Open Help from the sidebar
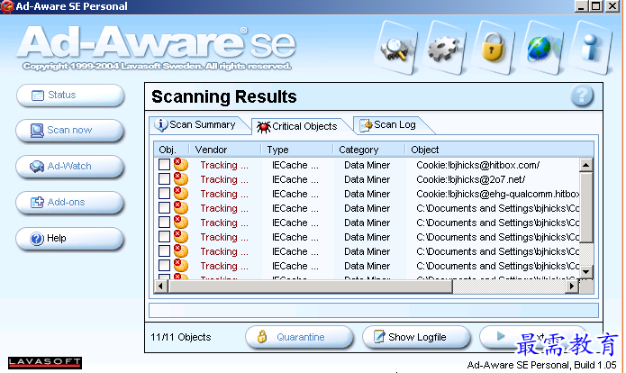This screenshot has height=373, width=626. click(70, 239)
